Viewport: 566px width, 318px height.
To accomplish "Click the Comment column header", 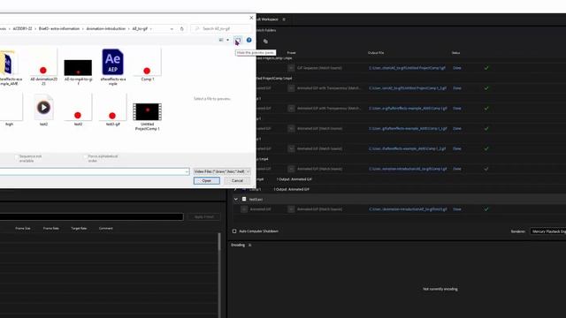I will coord(106,228).
